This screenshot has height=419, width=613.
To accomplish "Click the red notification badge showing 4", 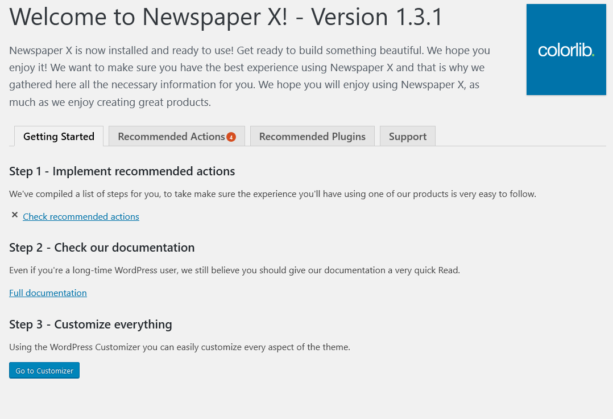I will coord(230,137).
